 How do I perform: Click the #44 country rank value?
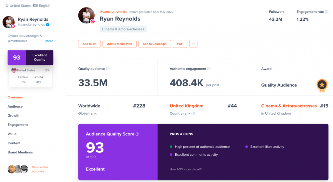[232, 106]
